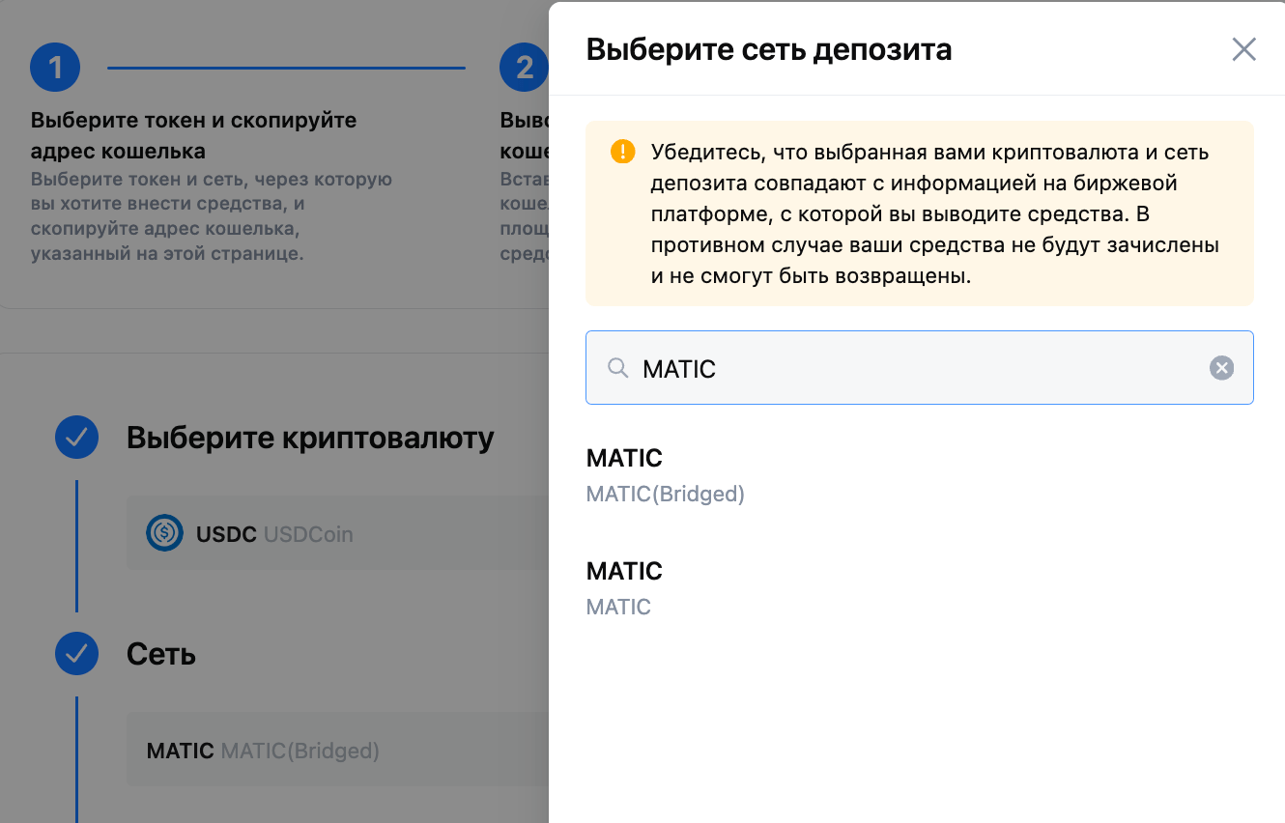The height and width of the screenshot is (823, 1285).
Task: Focus the network search field
Action: tap(918, 368)
